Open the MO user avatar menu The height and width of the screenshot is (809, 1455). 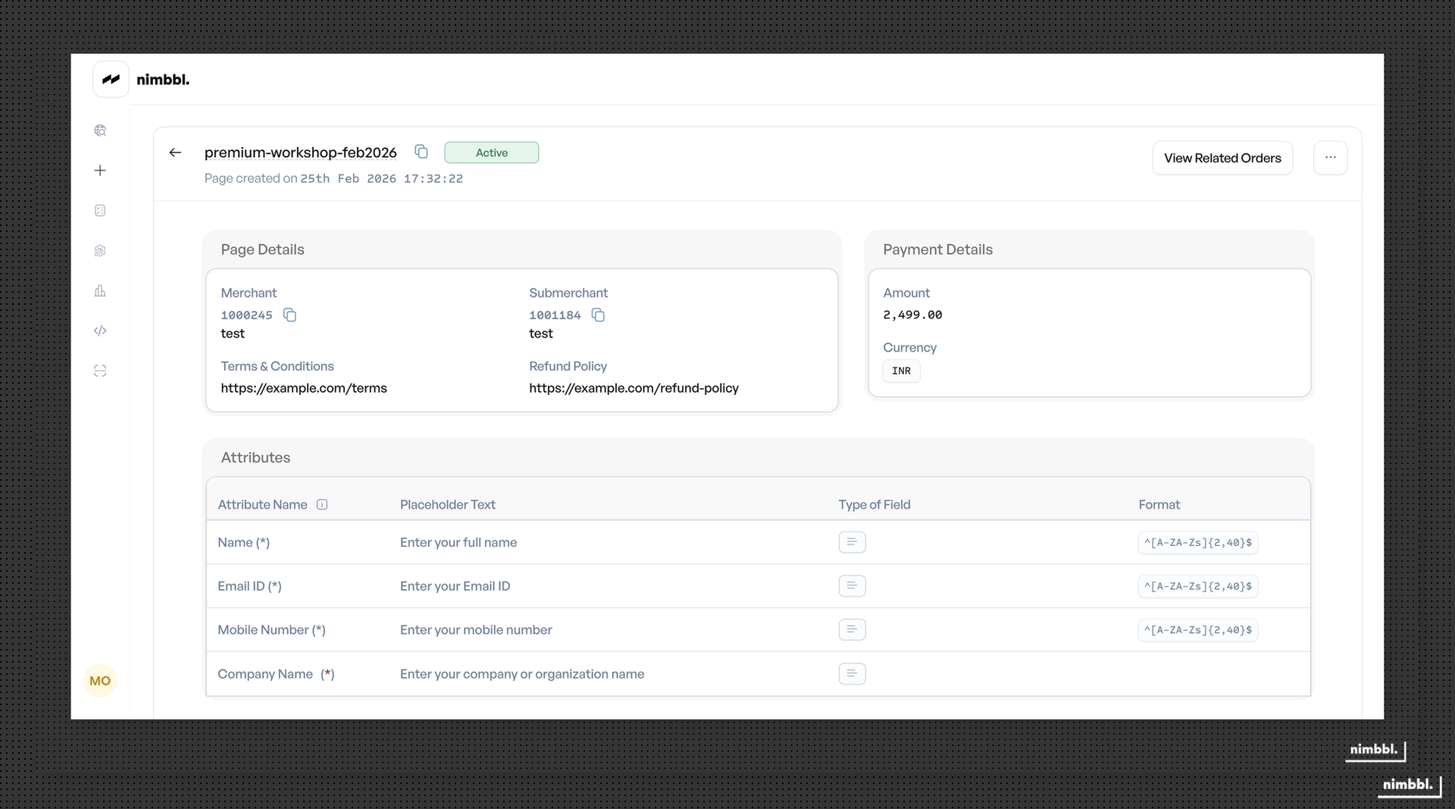coord(99,680)
